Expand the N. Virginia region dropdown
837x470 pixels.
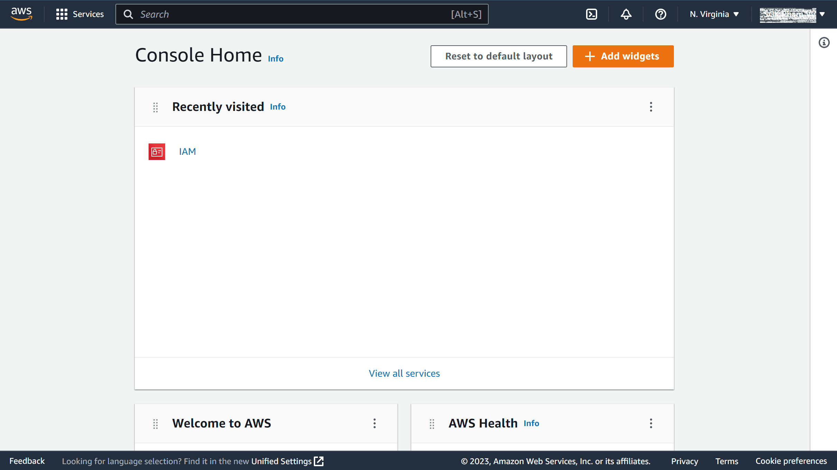pyautogui.click(x=714, y=14)
